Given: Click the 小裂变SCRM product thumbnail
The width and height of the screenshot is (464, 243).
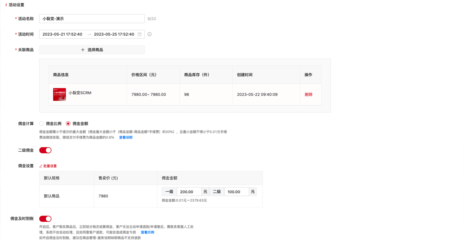Looking at the screenshot, I should [59, 94].
